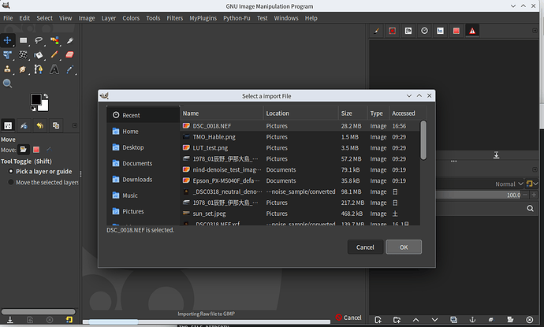Select the Move tool in toolbox
Viewport: 544px width, 327px height.
(8, 40)
